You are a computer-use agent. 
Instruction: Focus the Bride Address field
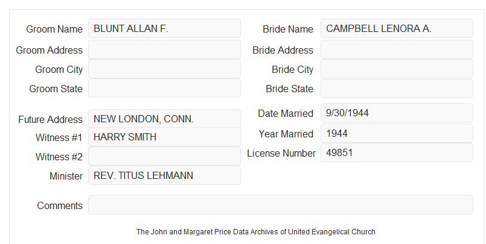pyautogui.click(x=397, y=49)
